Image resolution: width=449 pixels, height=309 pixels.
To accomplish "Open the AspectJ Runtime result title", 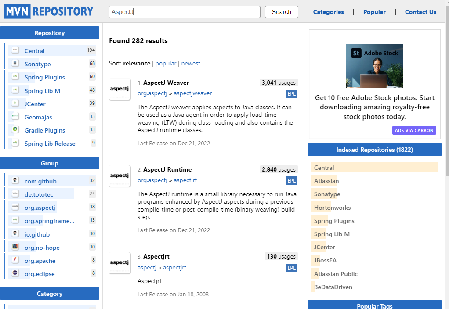I will coord(167,170).
